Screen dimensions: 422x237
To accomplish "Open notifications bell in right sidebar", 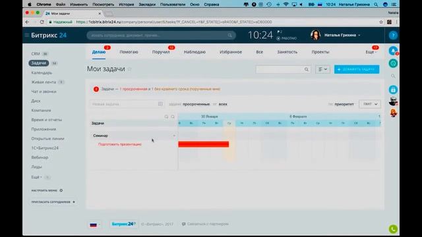I will pyautogui.click(x=393, y=51).
